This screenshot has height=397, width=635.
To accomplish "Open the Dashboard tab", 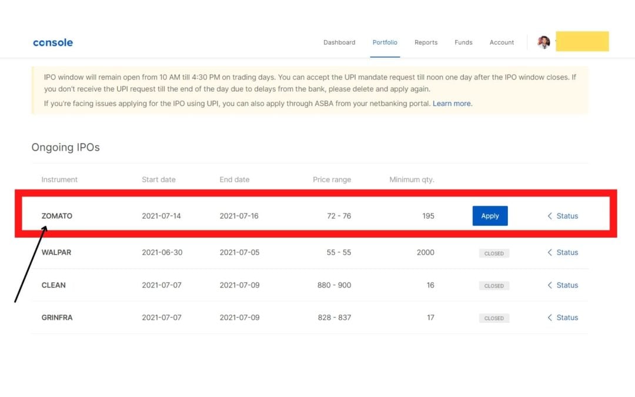I will point(339,42).
